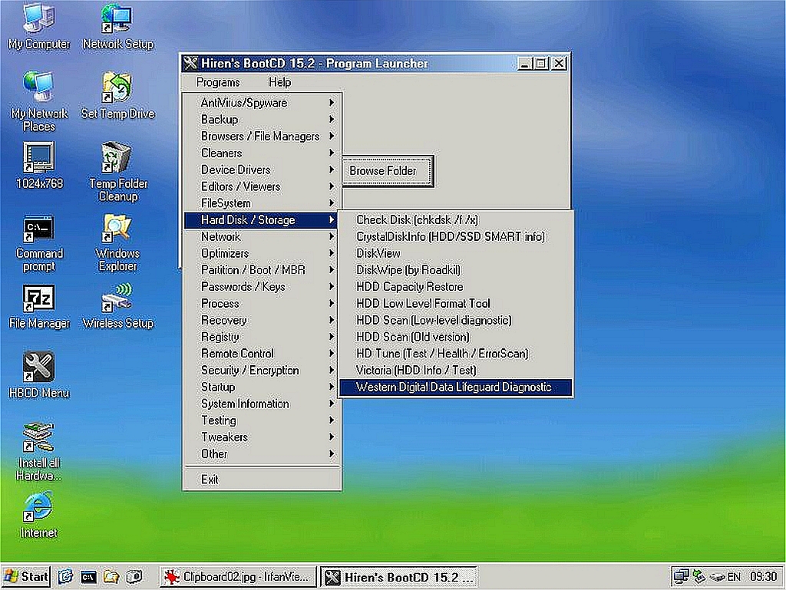This screenshot has height=590, width=786.
Task: Open the Recovery submenu
Action: pos(263,320)
